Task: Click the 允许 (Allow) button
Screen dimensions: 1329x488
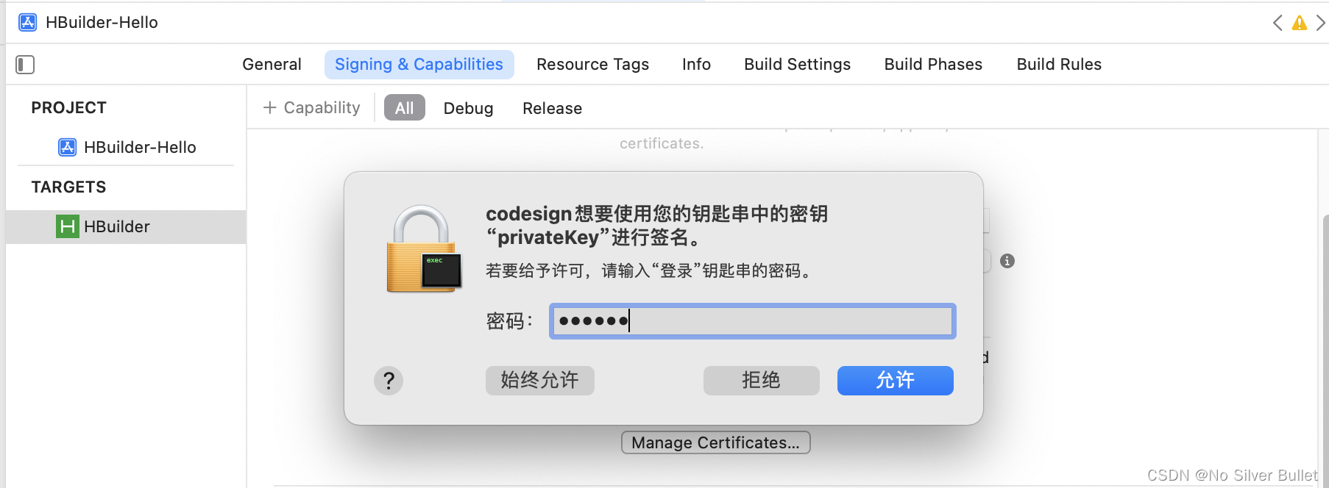Action: tap(895, 381)
